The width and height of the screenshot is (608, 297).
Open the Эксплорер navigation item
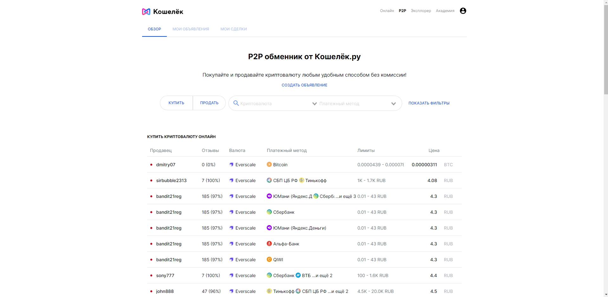click(x=421, y=11)
